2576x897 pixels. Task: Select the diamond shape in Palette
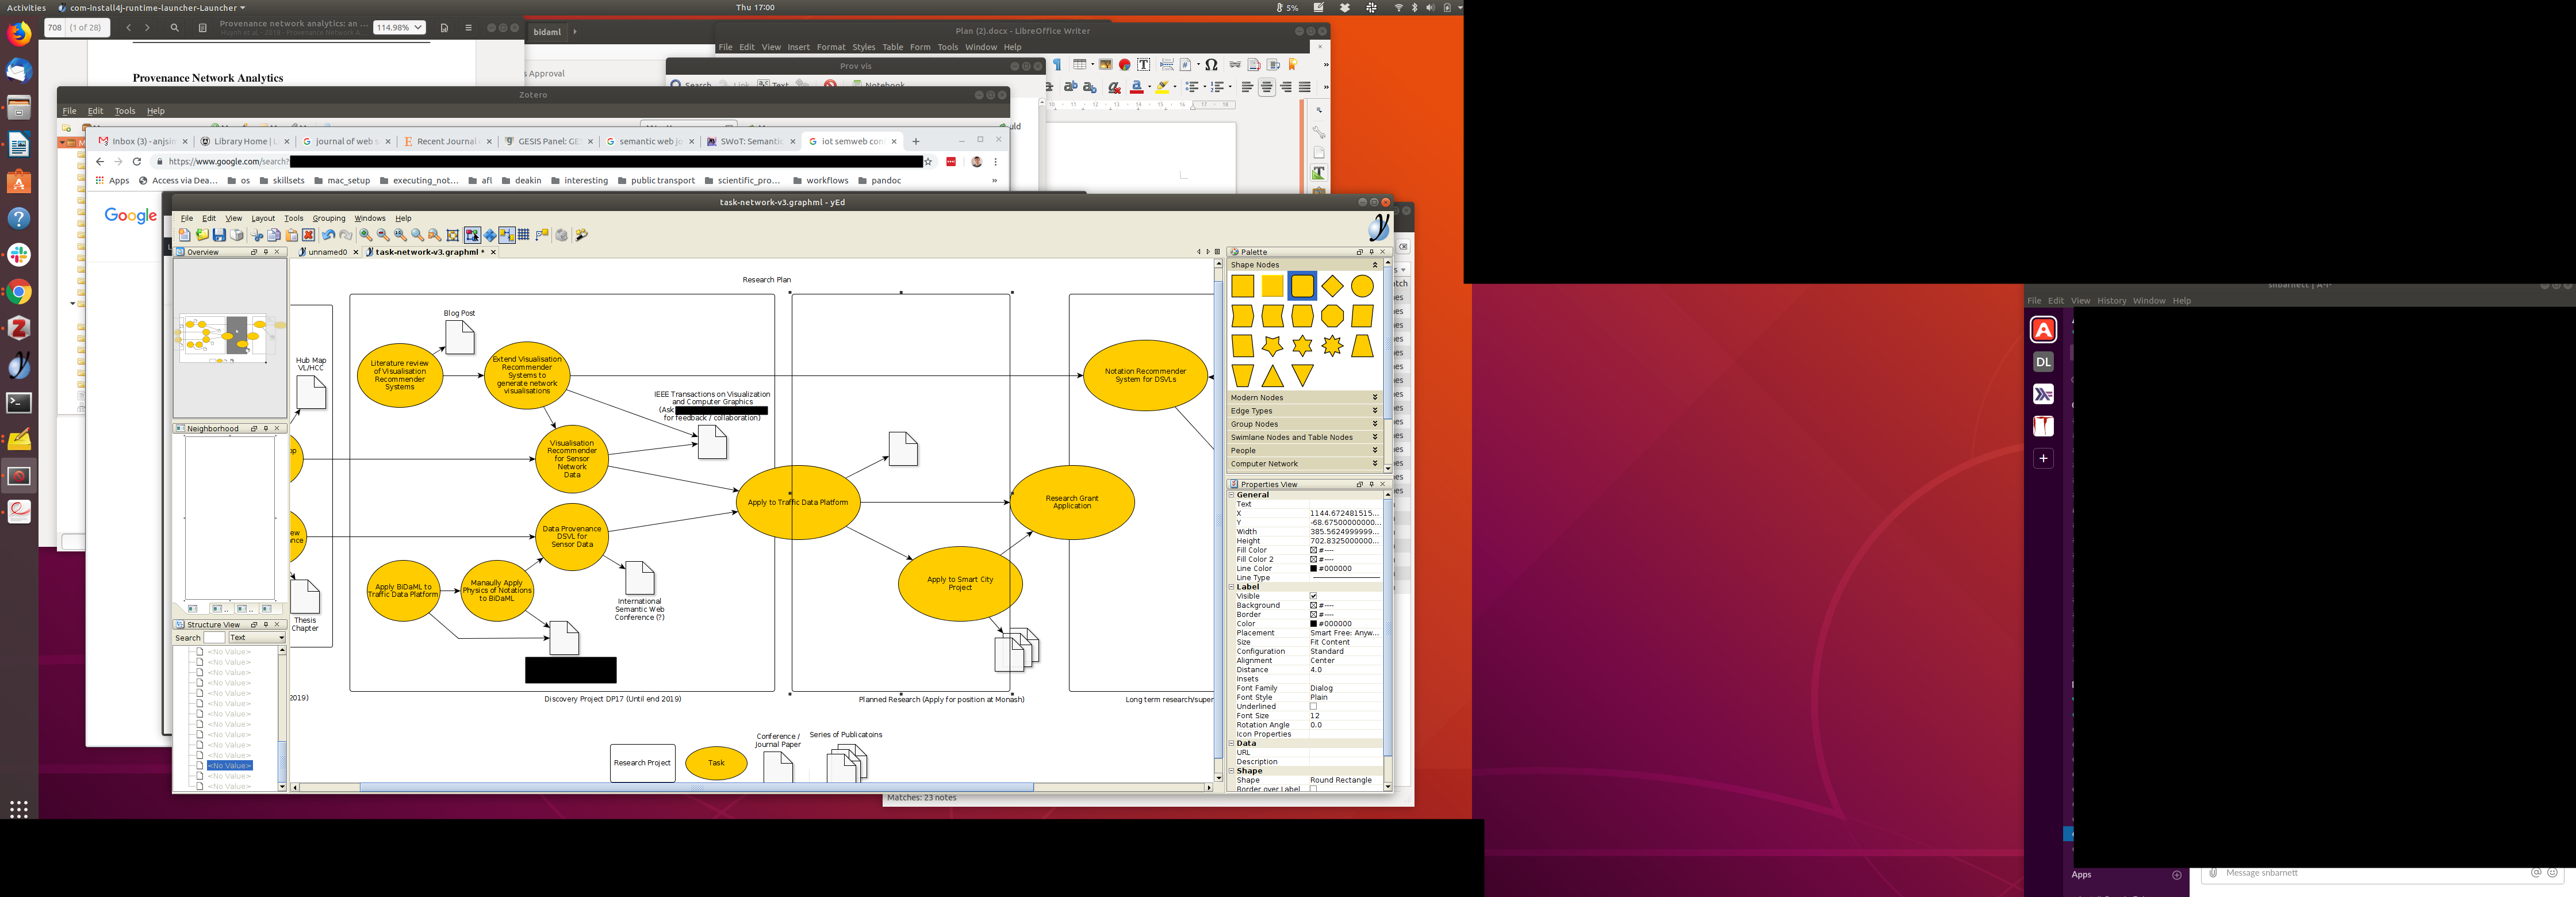(x=1332, y=287)
